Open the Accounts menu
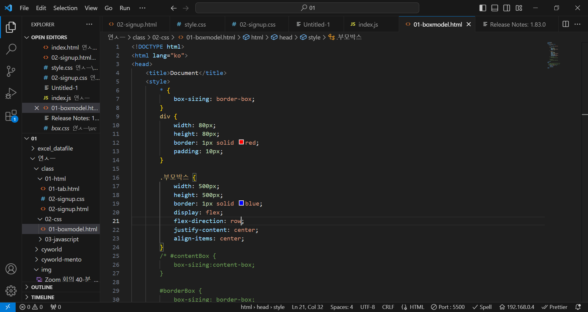 (x=11, y=269)
